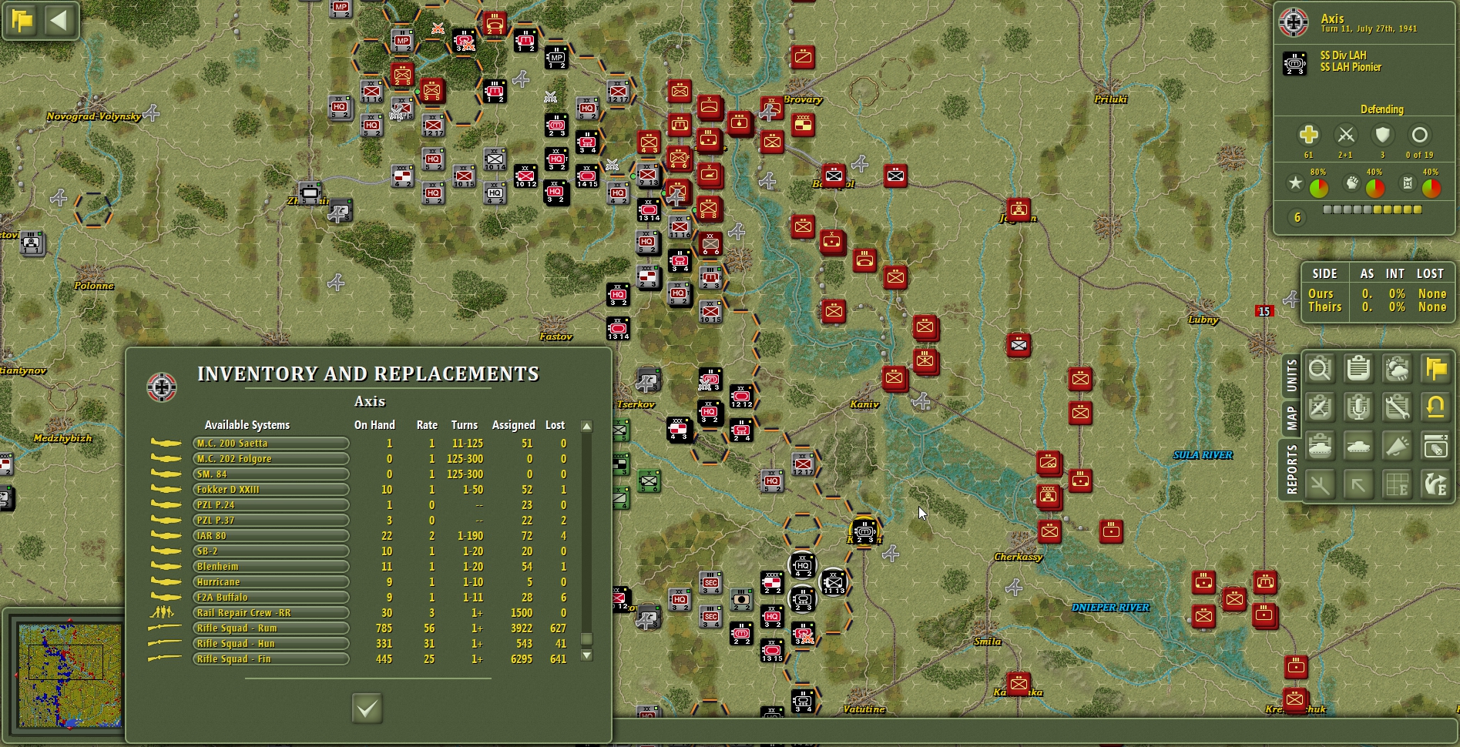Viewport: 1460px width, 747px height.
Task: Switch to the REPORTS tab
Action: click(x=1291, y=469)
